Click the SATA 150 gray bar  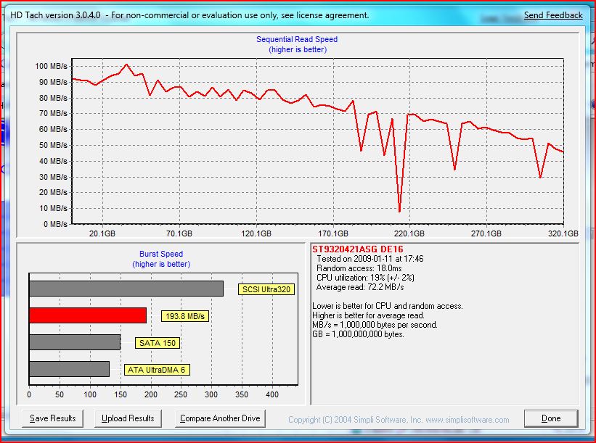[x=75, y=342]
